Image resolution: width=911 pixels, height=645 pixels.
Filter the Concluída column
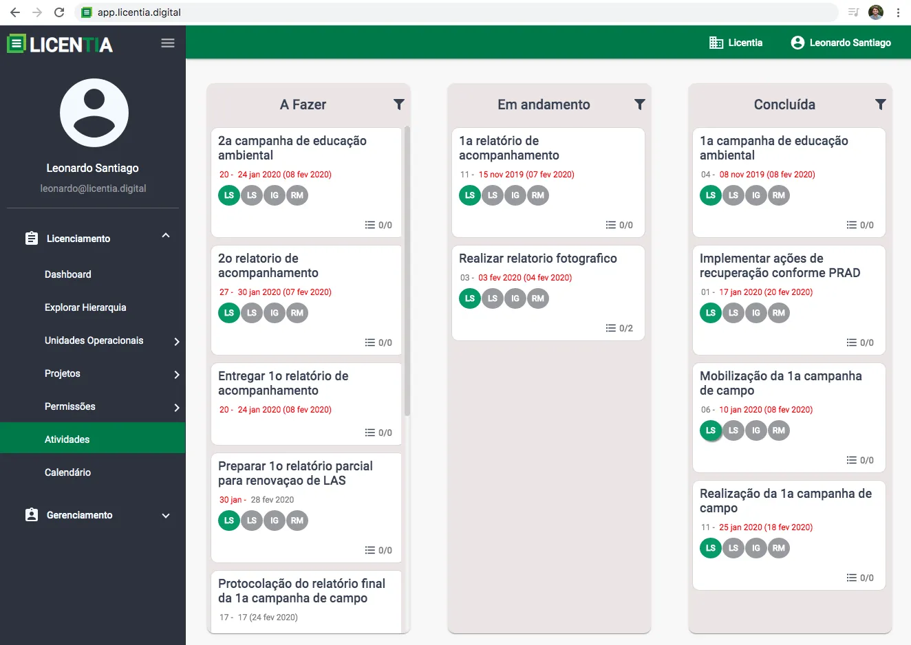tap(880, 105)
